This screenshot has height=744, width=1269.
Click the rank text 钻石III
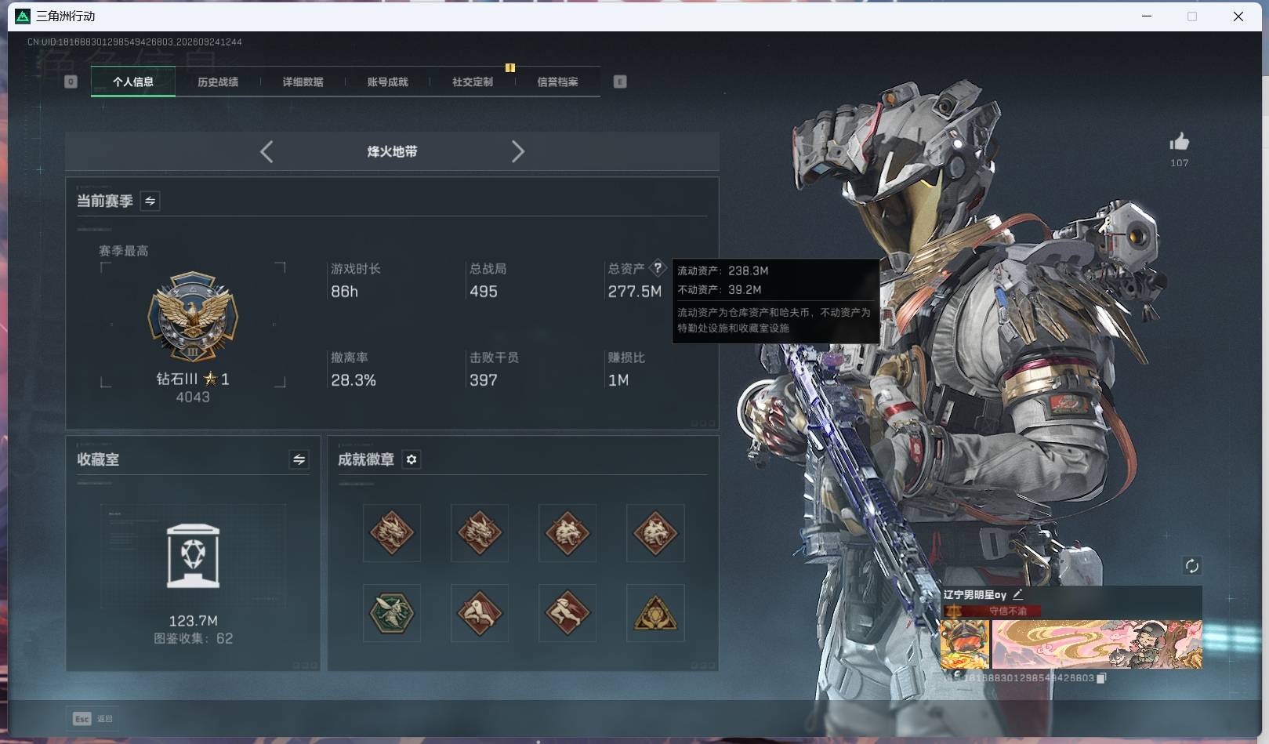(177, 379)
